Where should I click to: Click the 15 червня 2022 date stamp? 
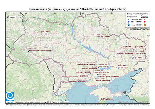point(16,17)
